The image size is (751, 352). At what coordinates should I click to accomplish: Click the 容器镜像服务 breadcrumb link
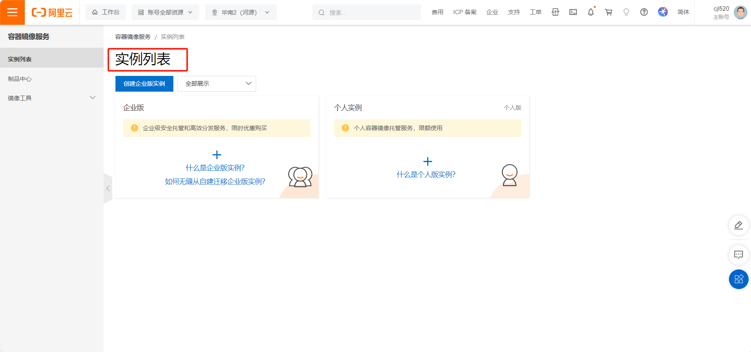(x=133, y=37)
